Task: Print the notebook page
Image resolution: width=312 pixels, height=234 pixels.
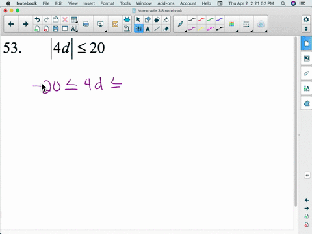Action: [x=86, y=24]
